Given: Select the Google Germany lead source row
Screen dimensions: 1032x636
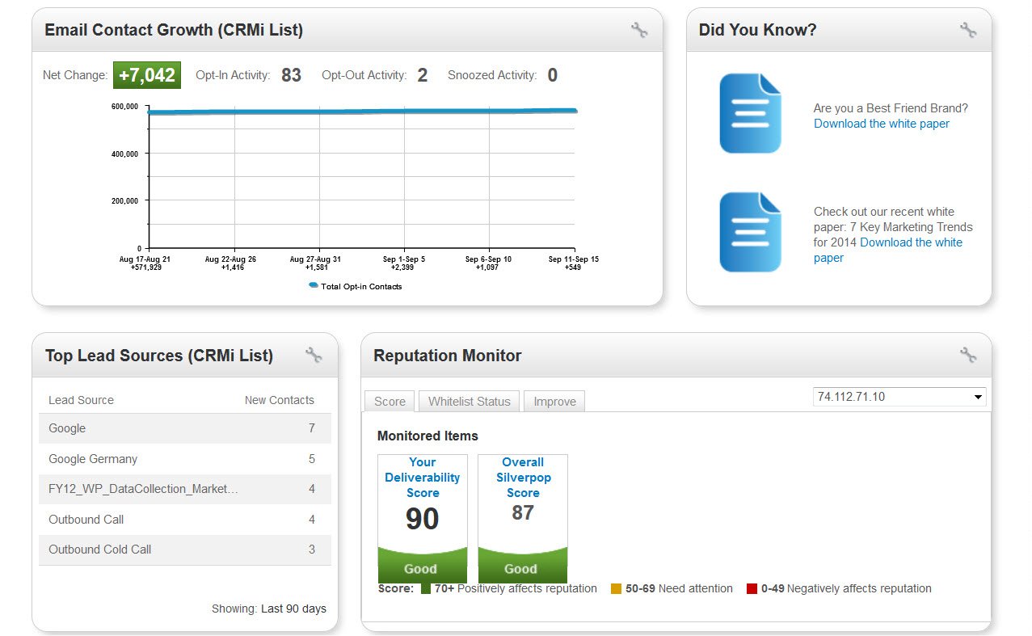Looking at the screenshot, I should point(184,459).
